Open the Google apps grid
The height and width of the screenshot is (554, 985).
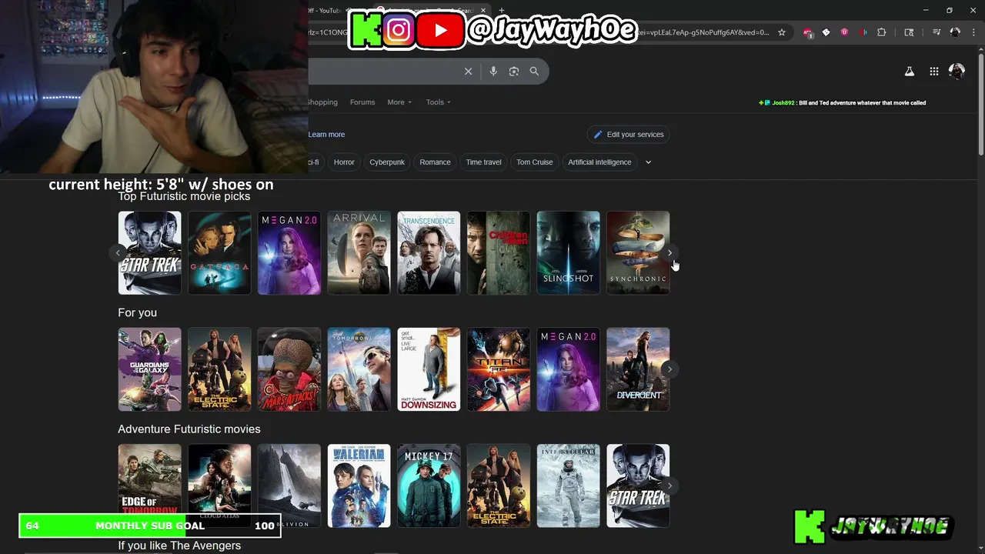pyautogui.click(x=933, y=72)
